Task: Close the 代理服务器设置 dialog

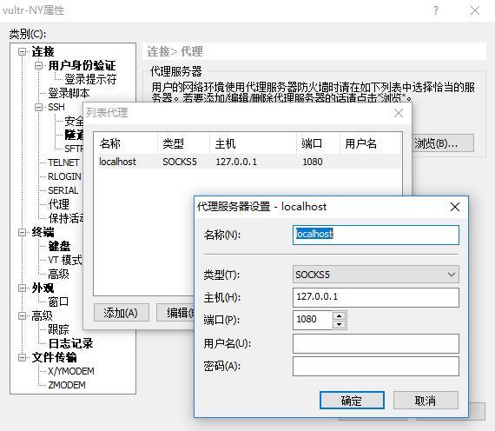Action: (x=454, y=207)
